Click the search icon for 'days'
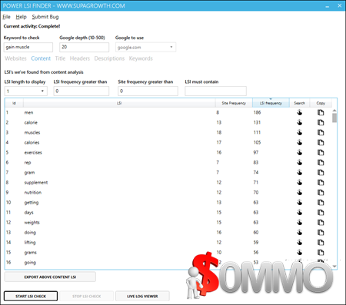The width and height of the screenshot is (346, 305). click(x=299, y=212)
